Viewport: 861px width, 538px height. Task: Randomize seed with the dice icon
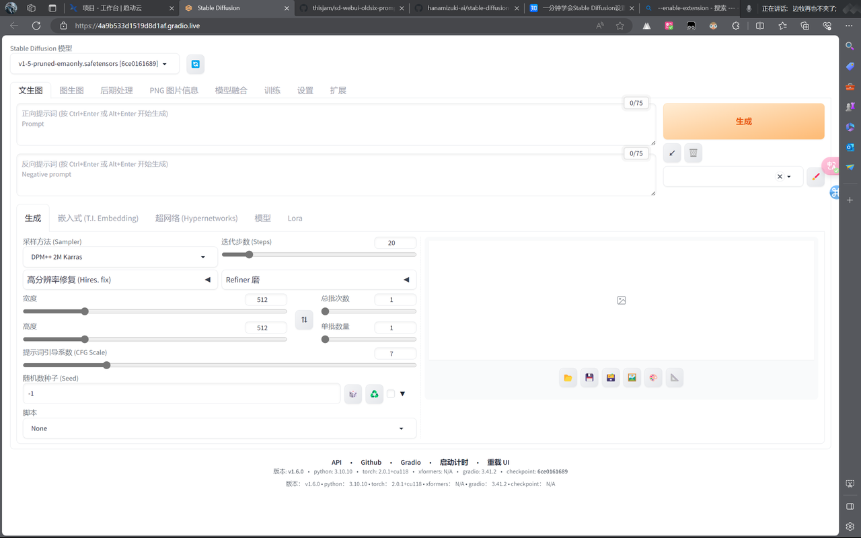coord(353,394)
